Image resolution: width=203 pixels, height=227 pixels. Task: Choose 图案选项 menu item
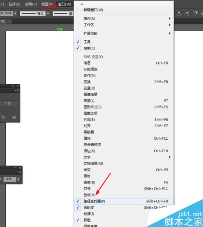pos(124,113)
